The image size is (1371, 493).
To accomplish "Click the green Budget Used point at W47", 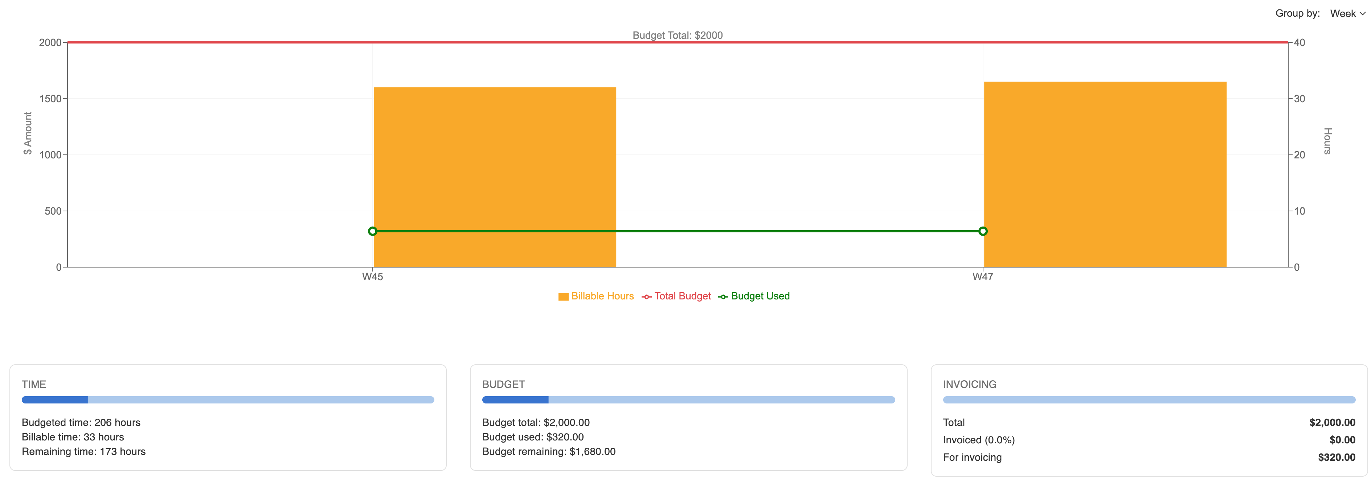I will (x=982, y=231).
